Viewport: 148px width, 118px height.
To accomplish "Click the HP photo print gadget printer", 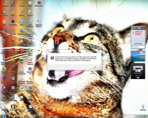I will (x=138, y=69).
